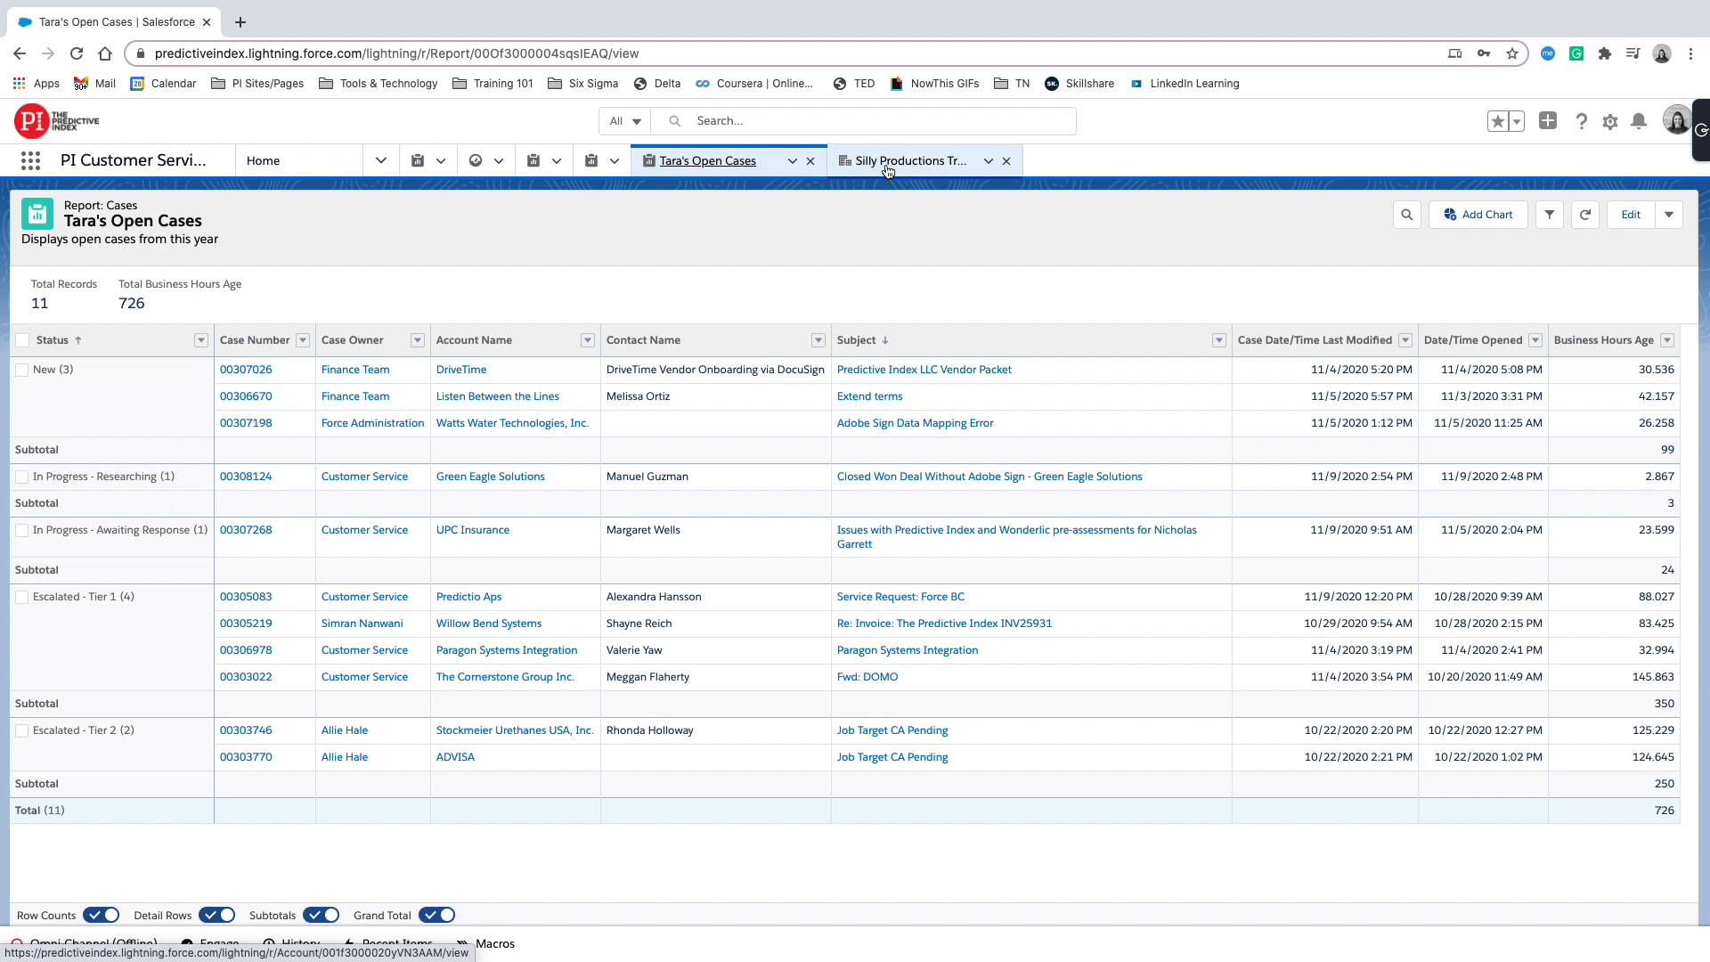
Task: Click the Add Chart button
Action: pos(1478,215)
